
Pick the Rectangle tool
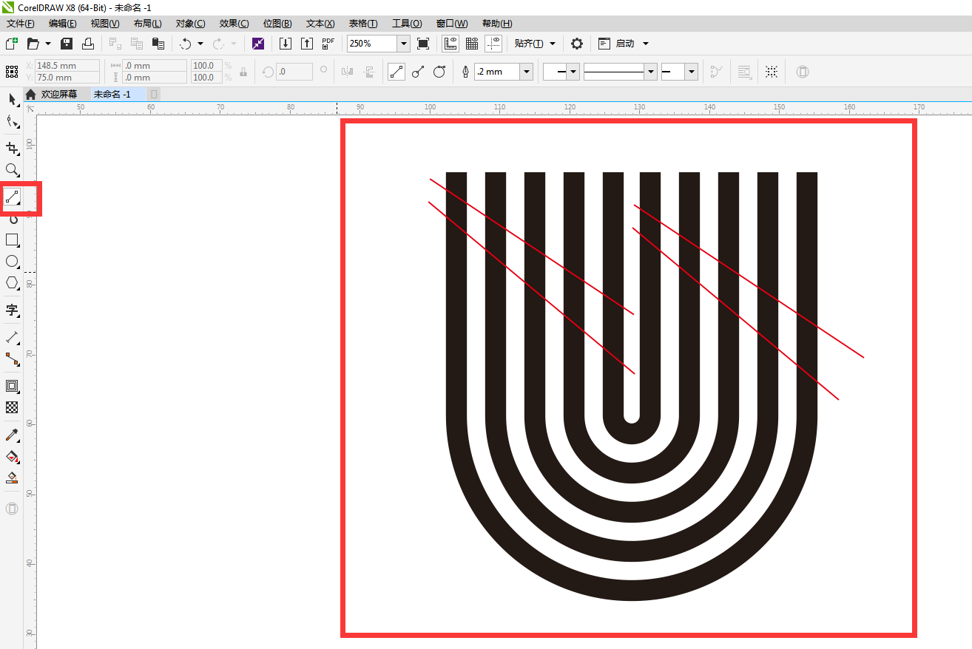[x=12, y=239]
